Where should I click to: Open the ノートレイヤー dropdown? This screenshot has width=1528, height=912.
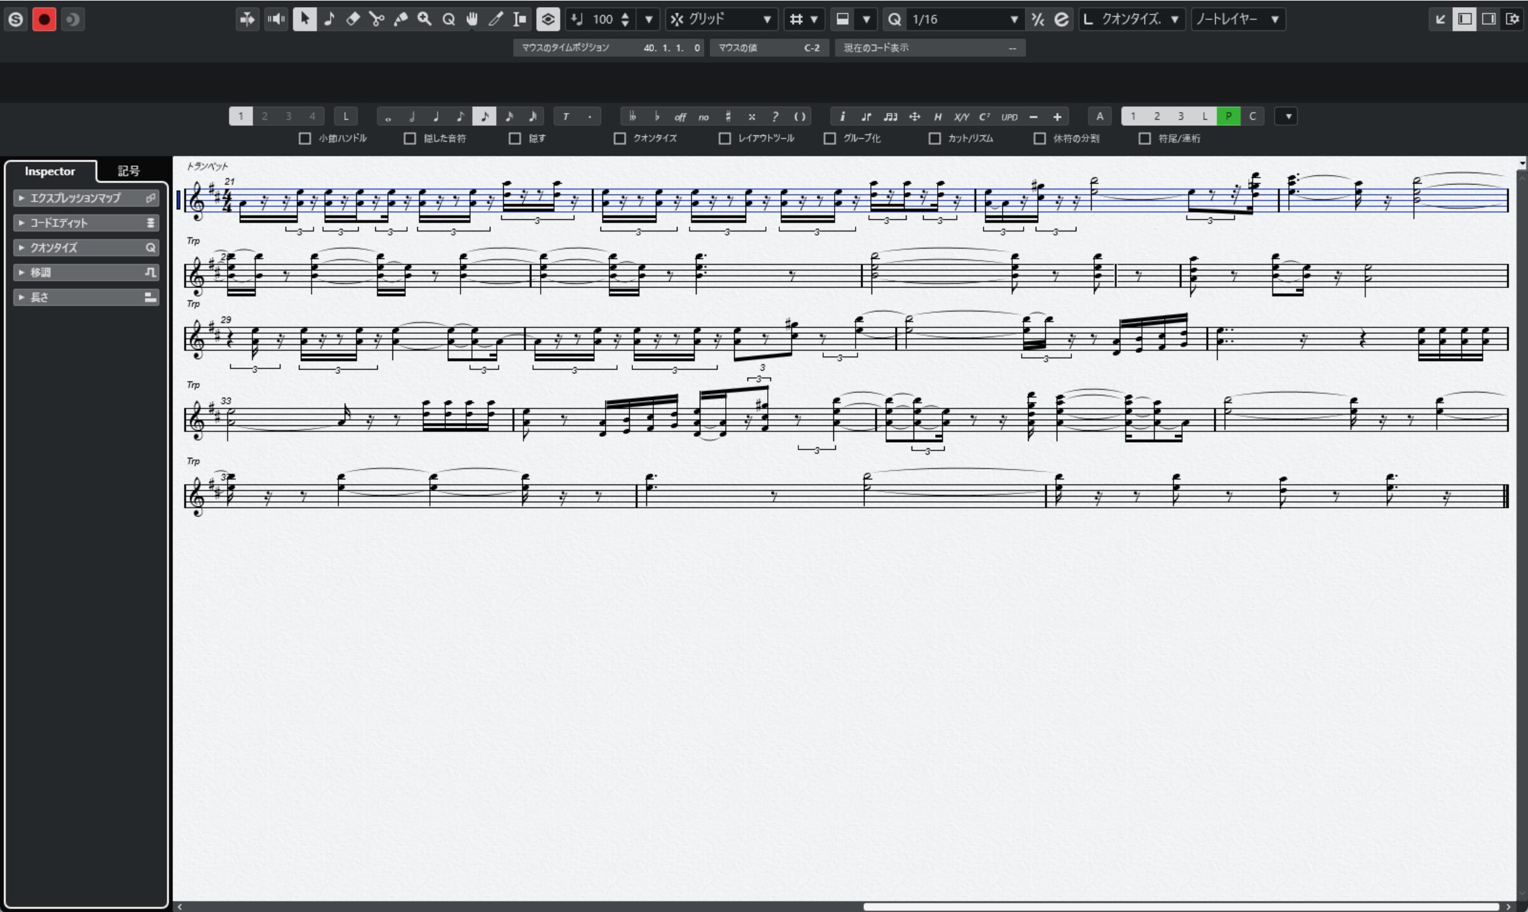click(1237, 19)
